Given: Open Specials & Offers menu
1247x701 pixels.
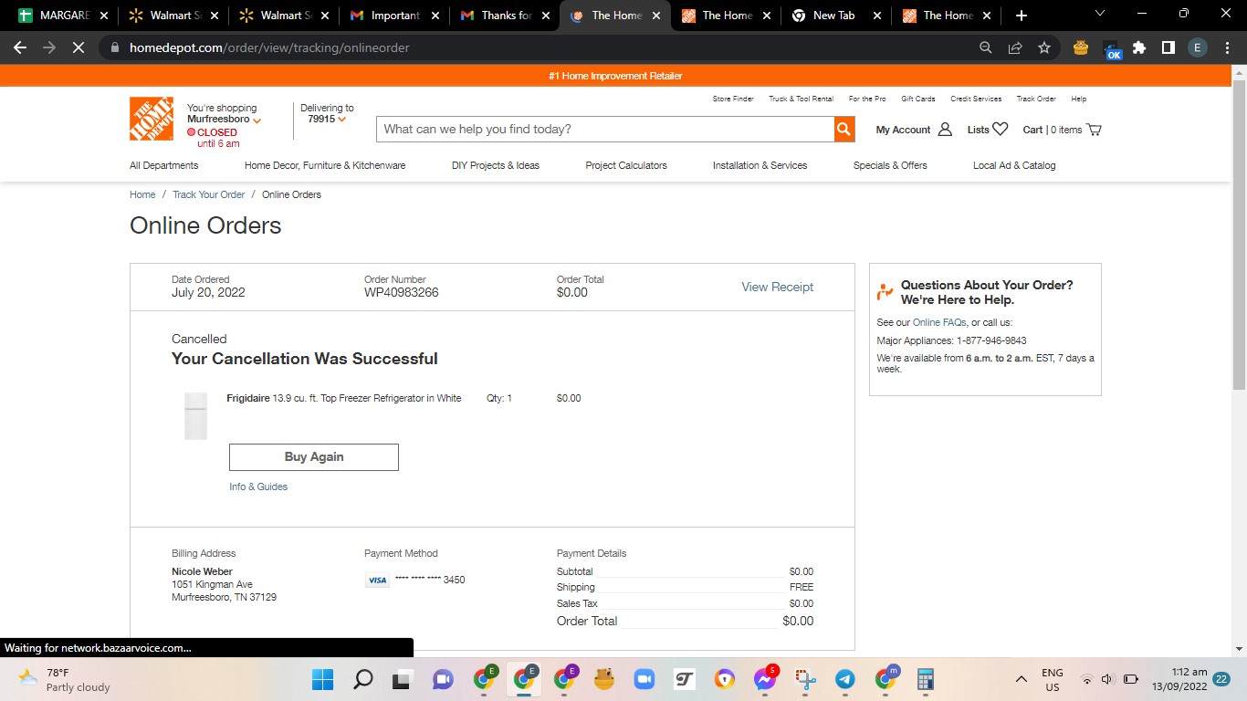Looking at the screenshot, I should pos(890,165).
